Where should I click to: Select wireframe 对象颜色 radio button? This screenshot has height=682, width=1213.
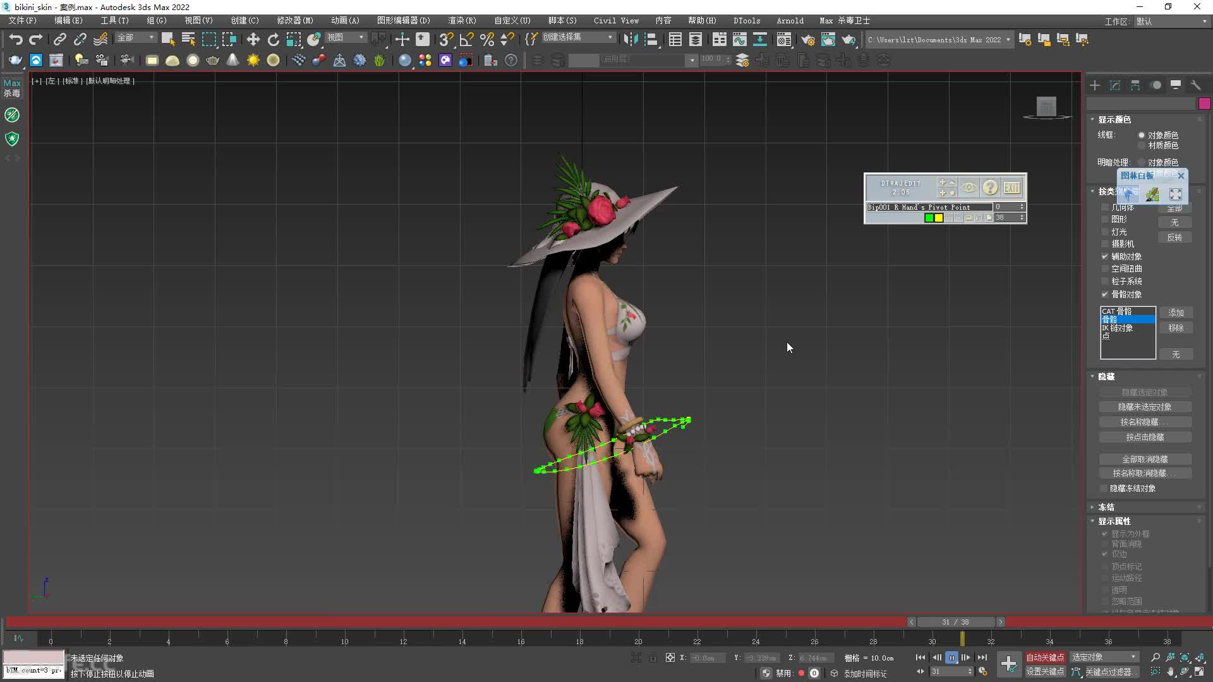click(x=1142, y=135)
